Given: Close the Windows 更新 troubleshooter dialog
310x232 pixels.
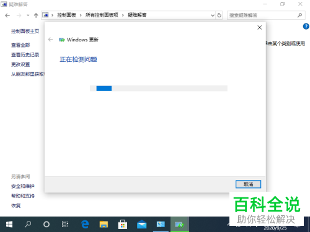Looking at the screenshot, I should coord(260,27).
